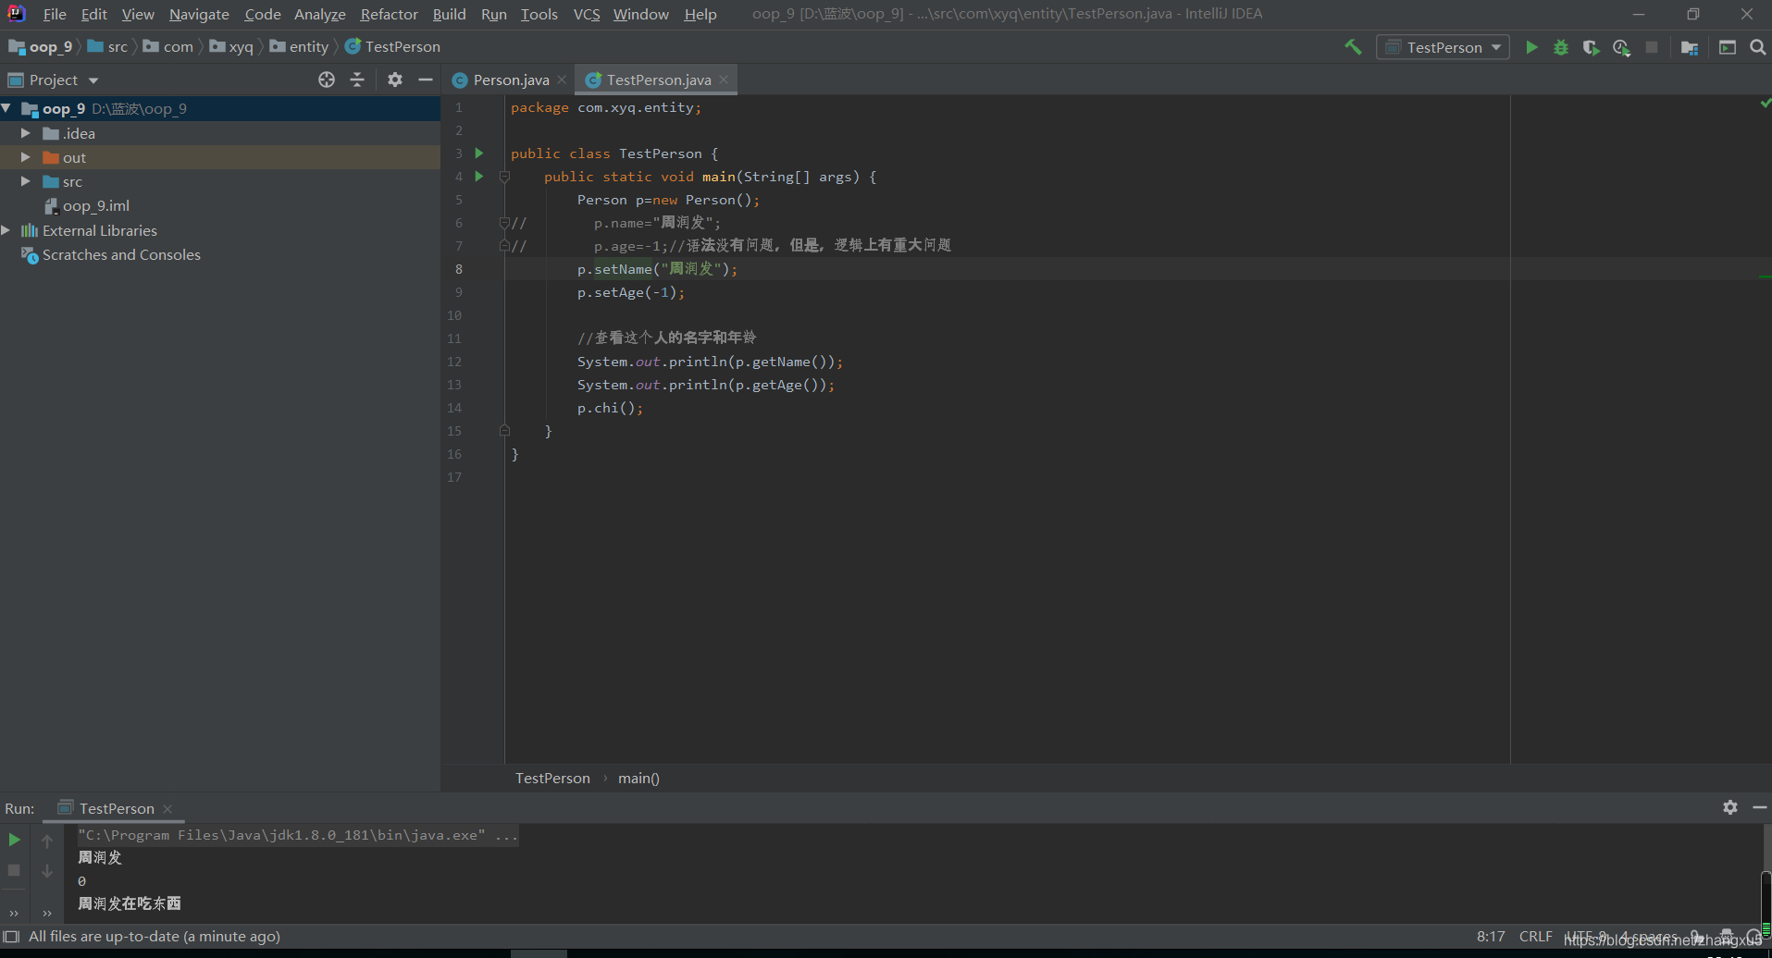The image size is (1772, 958).
Task: Click the down arrow in Run panel
Action: point(47,871)
